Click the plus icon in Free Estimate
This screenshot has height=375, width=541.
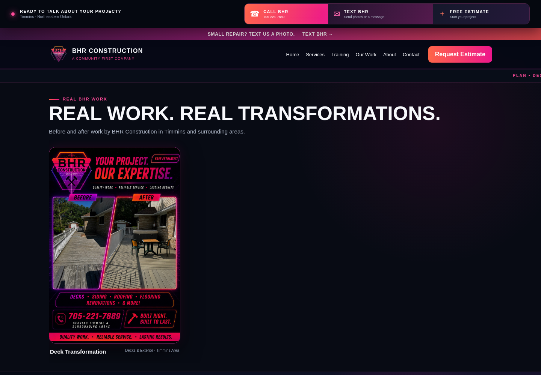442,14
